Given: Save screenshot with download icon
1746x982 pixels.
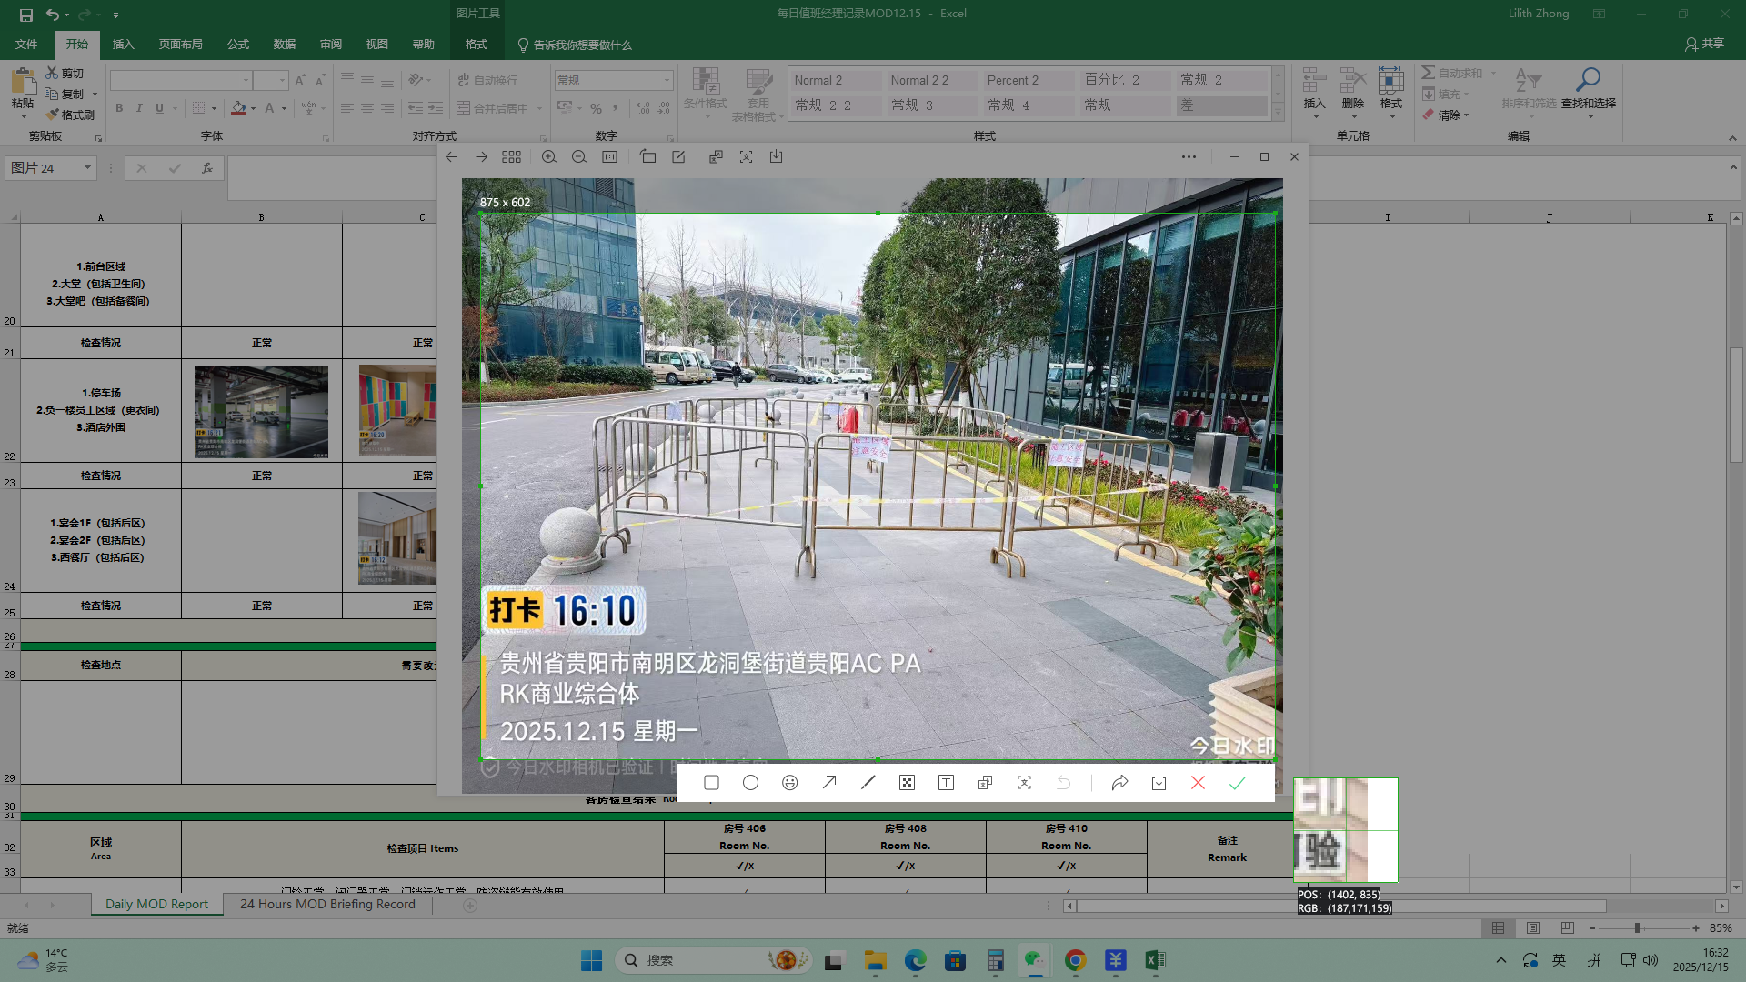Looking at the screenshot, I should click(x=1159, y=783).
